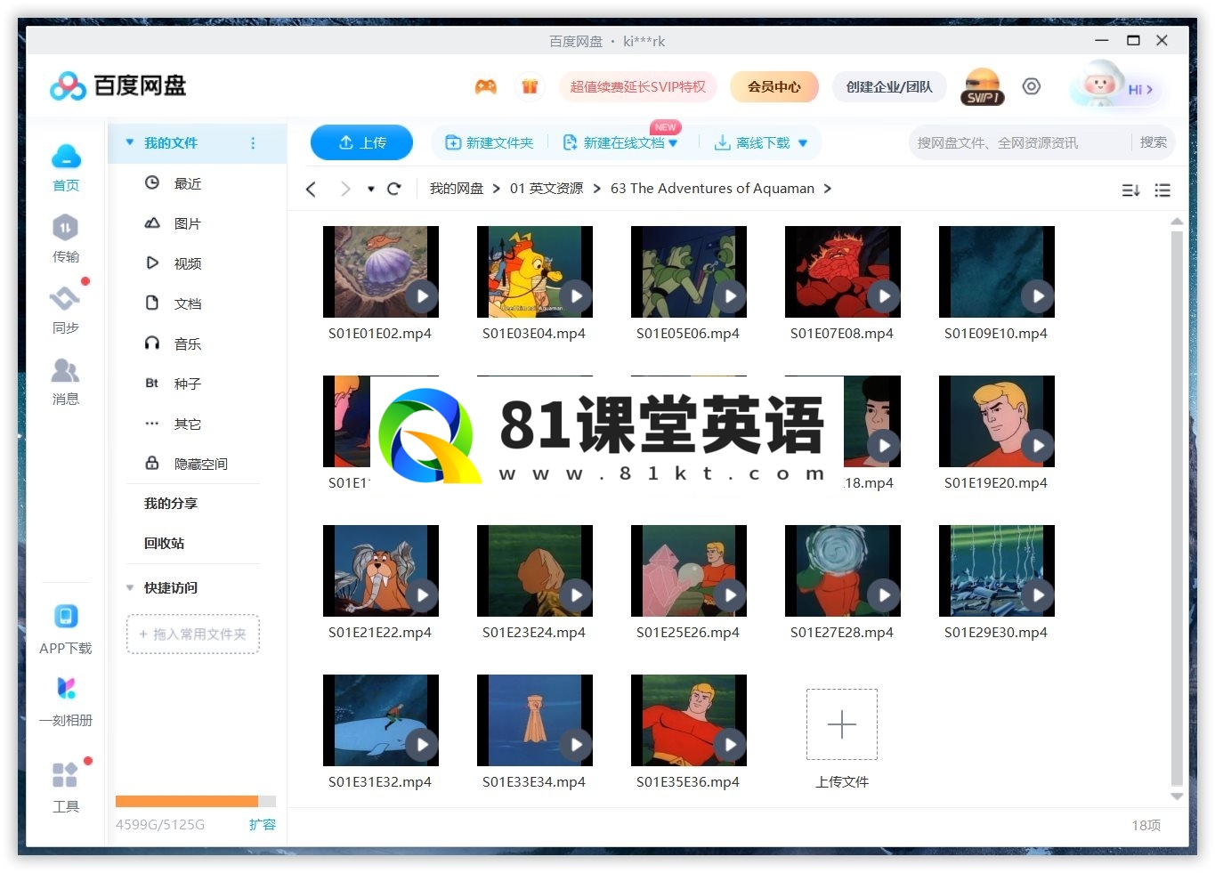Go forward with the right arrow
1215x873 pixels.
345,189
